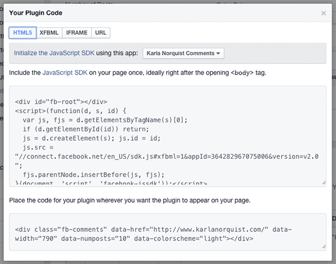Viewport: 336px width, 264px height.
Task: Click the 'Your Plugin Code' dialog title
Action: [x=36, y=13]
